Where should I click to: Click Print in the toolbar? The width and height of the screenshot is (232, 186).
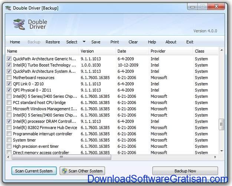[115, 42]
